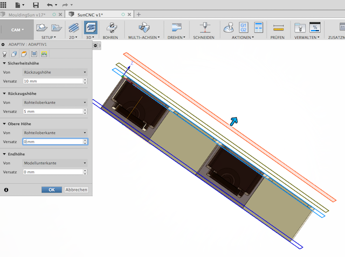Switch to the Tool tab icon
This screenshot has width=345, height=257.
[4, 54]
